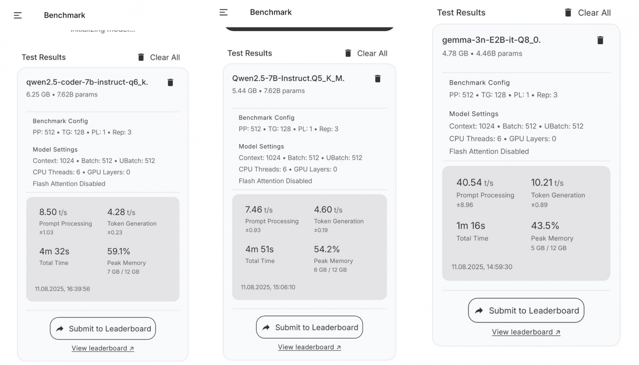Delete the qwen2.5-coder-7b-instruct result with trash icon
The image size is (639, 365).
170,83
